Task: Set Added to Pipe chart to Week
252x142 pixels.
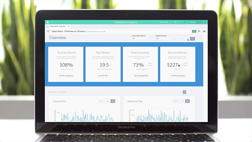Action: pos(182,101)
